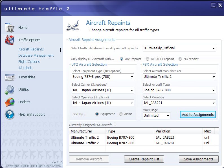Click the Traffic options globe icon
This screenshot has width=224, height=168.
pos(10,40)
